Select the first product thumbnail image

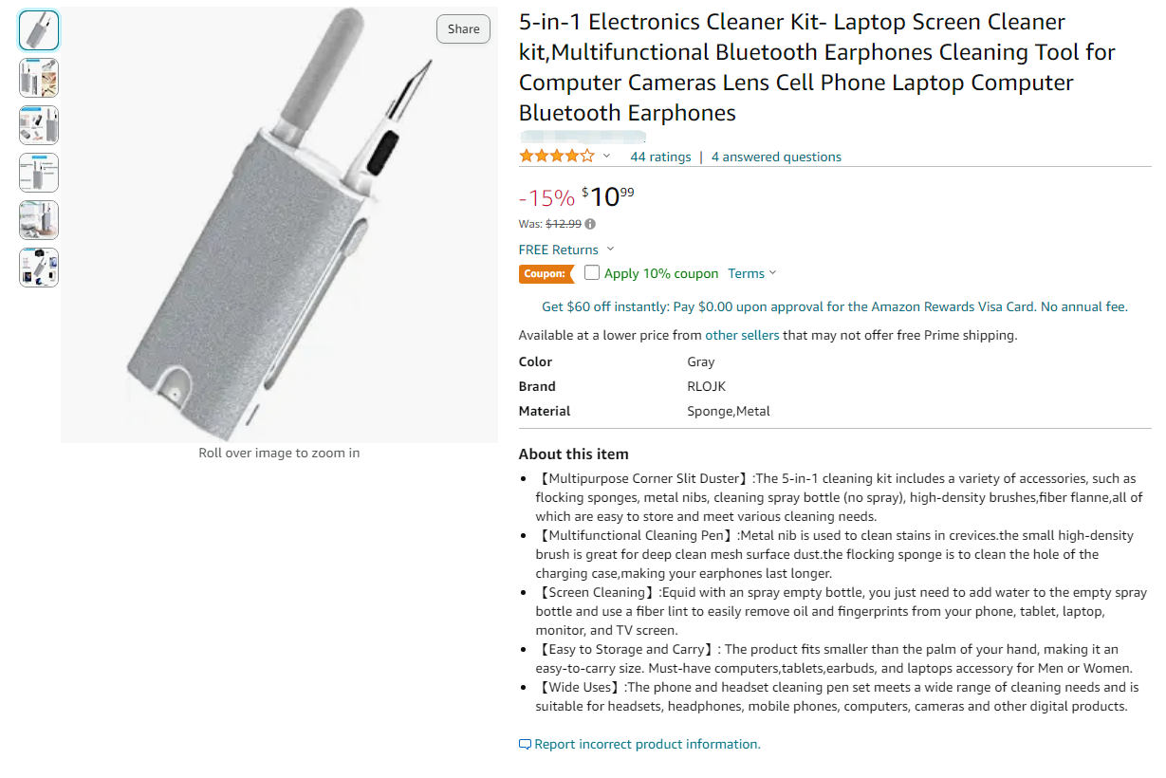(39, 30)
